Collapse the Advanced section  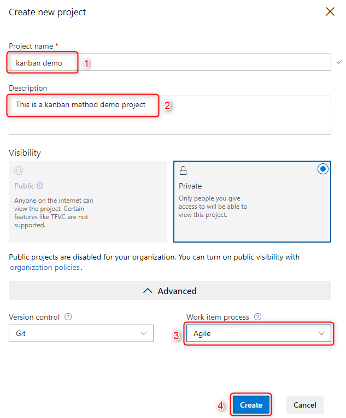170,291
